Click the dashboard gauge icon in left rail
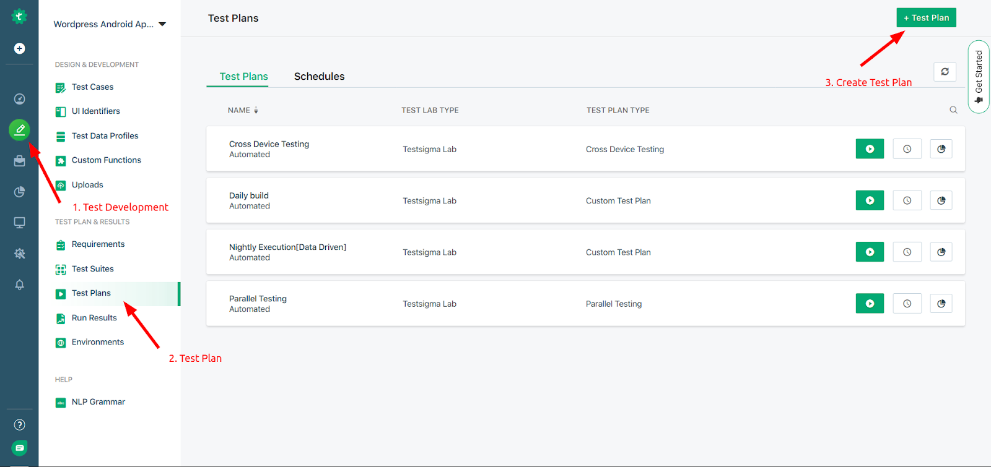The image size is (991, 467). point(19,99)
